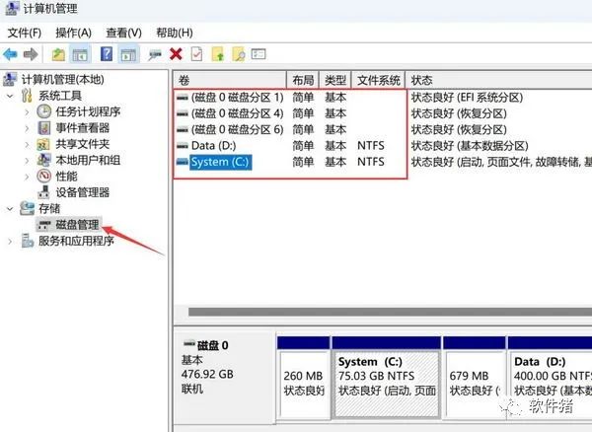Select 性能 in the tree
The width and height of the screenshot is (592, 432).
coord(66,177)
